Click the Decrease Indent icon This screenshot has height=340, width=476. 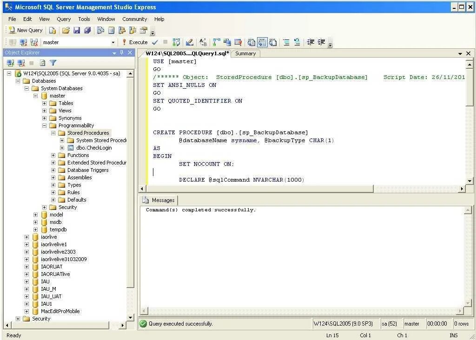click(x=311, y=42)
